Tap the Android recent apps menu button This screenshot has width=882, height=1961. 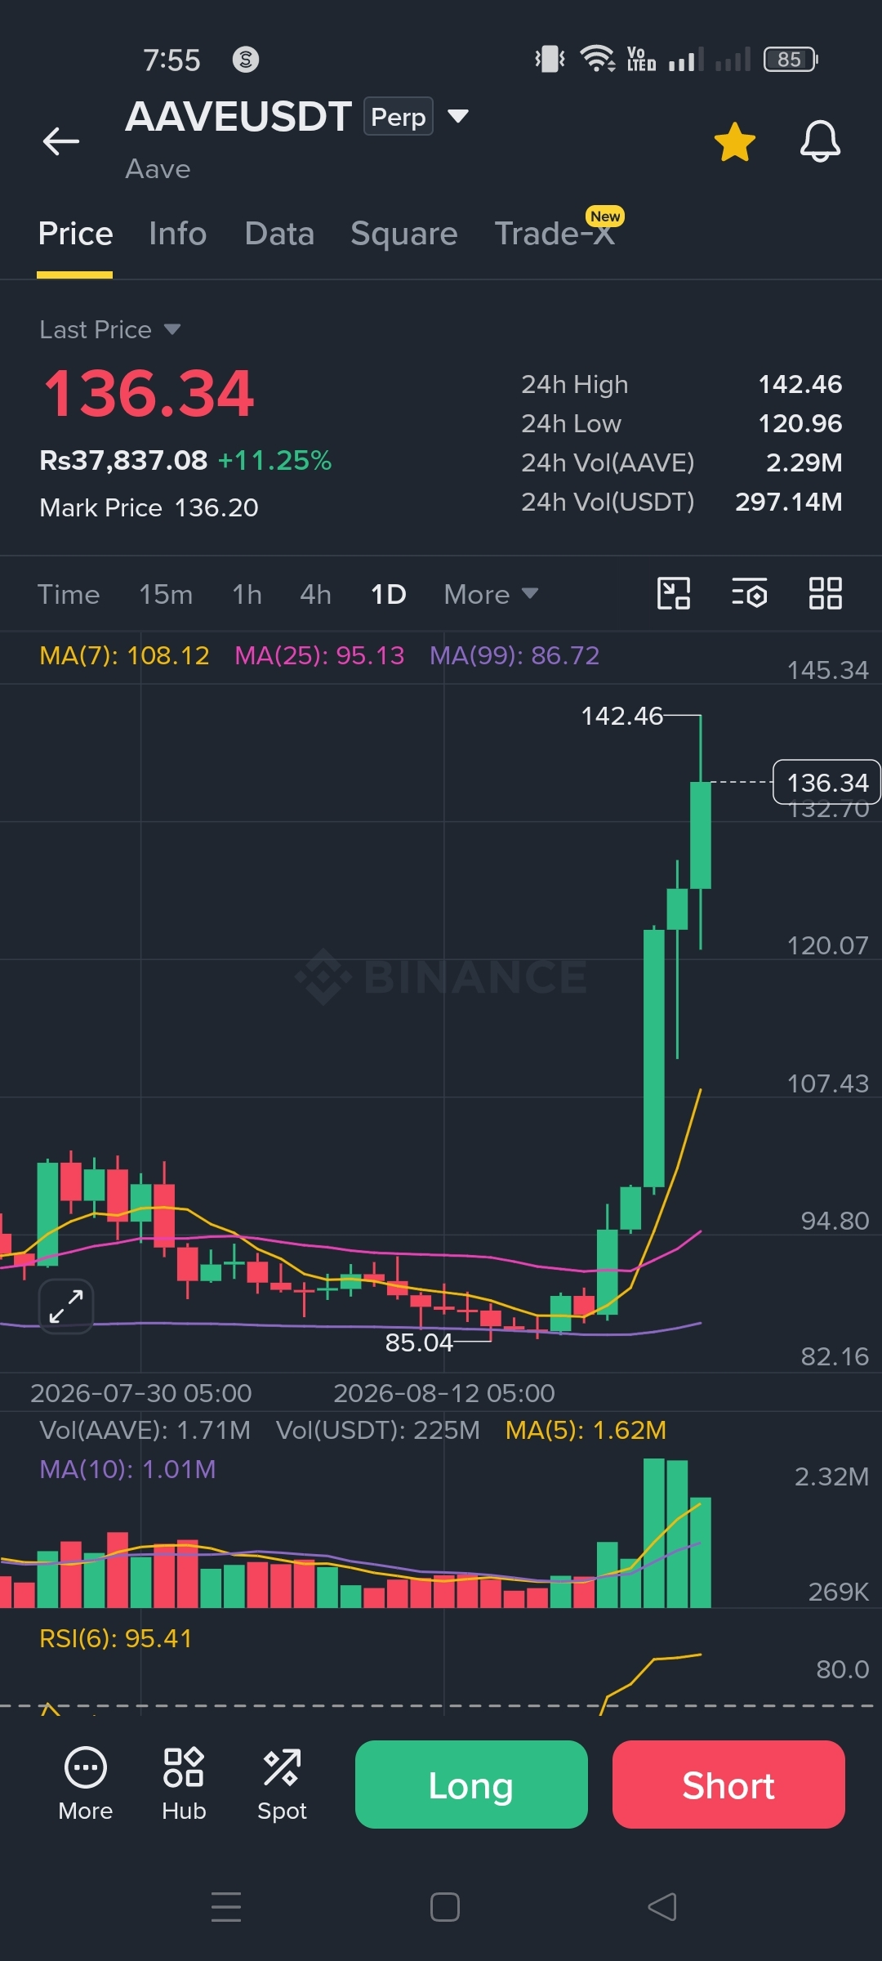click(226, 1907)
